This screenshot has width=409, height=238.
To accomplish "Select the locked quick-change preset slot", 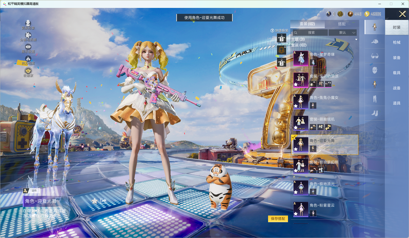I will (282, 50).
